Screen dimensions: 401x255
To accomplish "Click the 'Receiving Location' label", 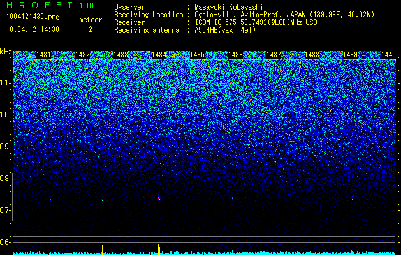I will point(149,15).
